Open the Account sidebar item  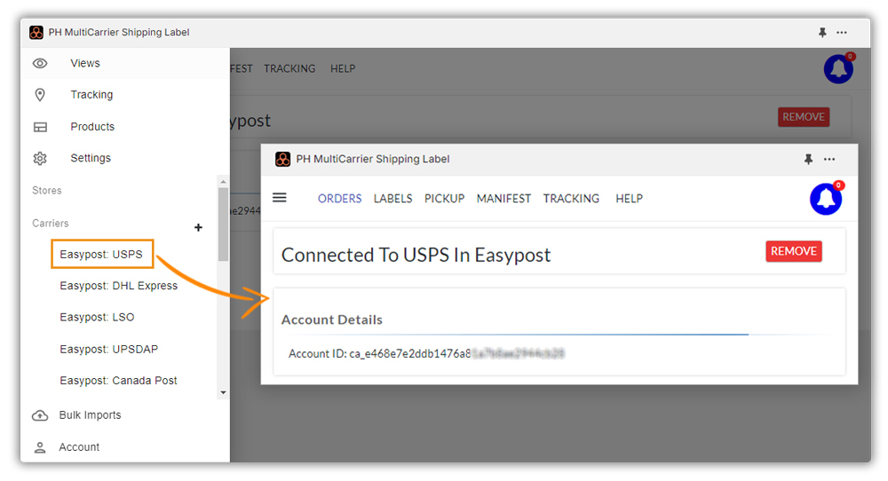79,447
